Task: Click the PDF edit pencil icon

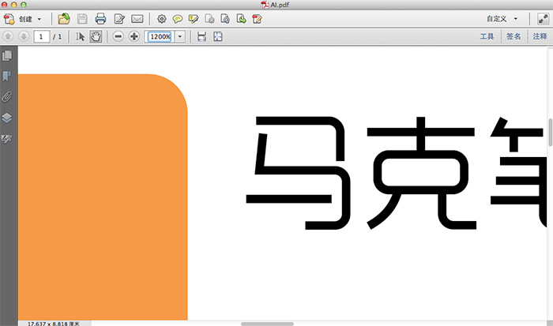Action: click(257, 19)
